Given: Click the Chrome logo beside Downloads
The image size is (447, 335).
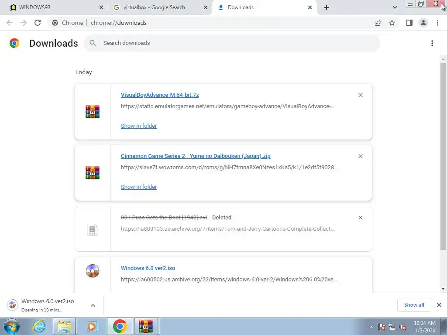Looking at the screenshot, I should 14,43.
